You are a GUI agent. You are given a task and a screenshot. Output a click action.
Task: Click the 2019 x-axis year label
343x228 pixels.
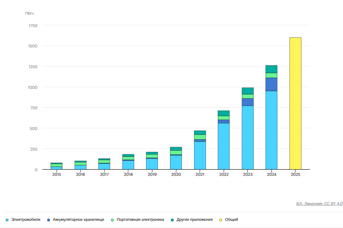tap(152, 175)
